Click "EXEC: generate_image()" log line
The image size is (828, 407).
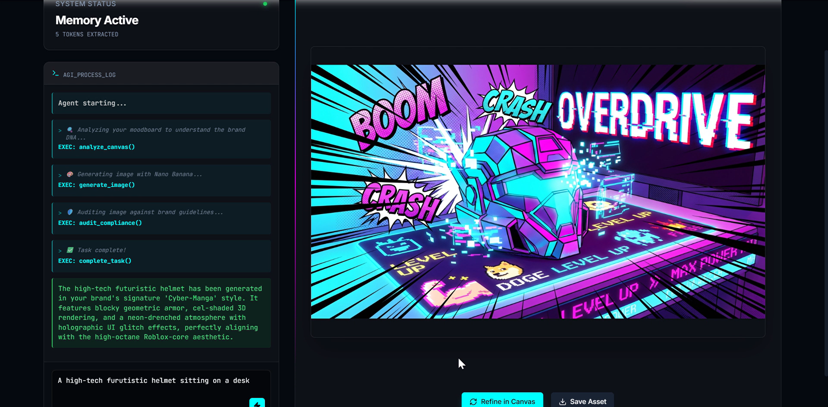pos(97,185)
